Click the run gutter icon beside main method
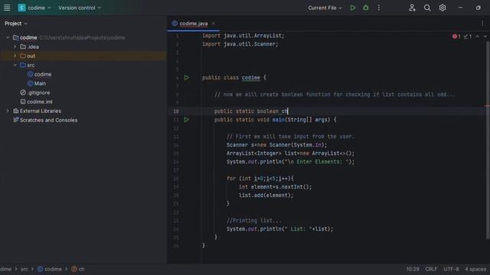This screenshot has height=275, width=490. click(x=187, y=119)
